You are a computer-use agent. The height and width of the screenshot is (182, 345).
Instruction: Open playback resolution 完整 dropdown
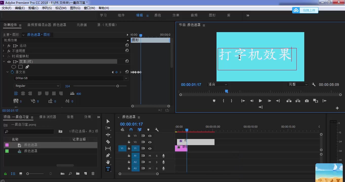(298, 85)
